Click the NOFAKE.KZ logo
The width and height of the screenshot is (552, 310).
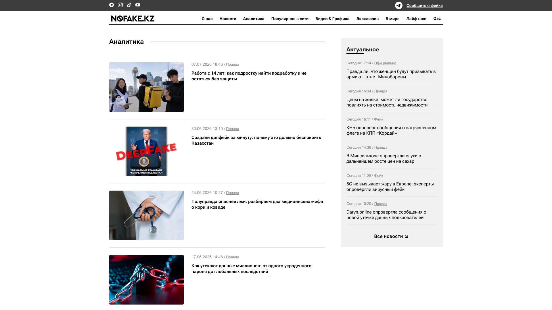[x=133, y=19]
